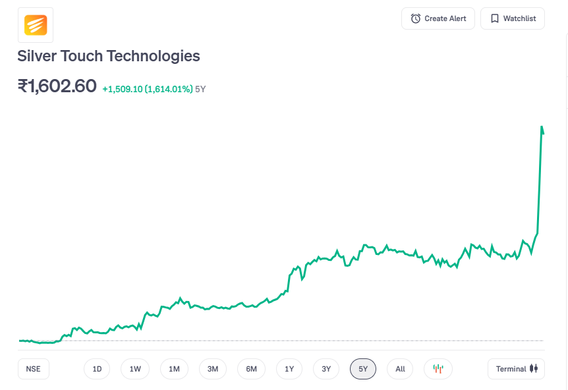Switch chart to 6M period
This screenshot has height=390, width=568.
coord(251,369)
